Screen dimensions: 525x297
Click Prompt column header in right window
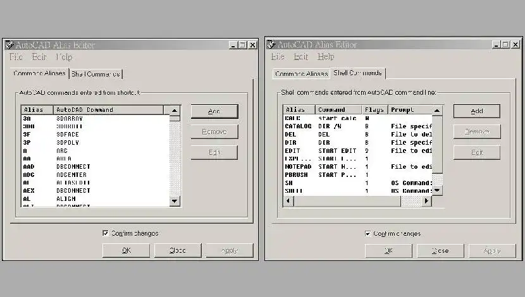point(410,110)
